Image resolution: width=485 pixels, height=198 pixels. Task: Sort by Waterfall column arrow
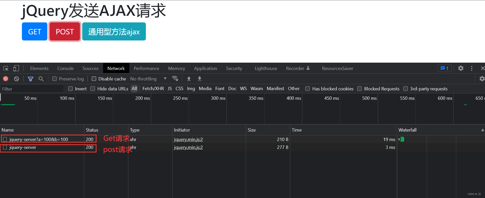482,130
